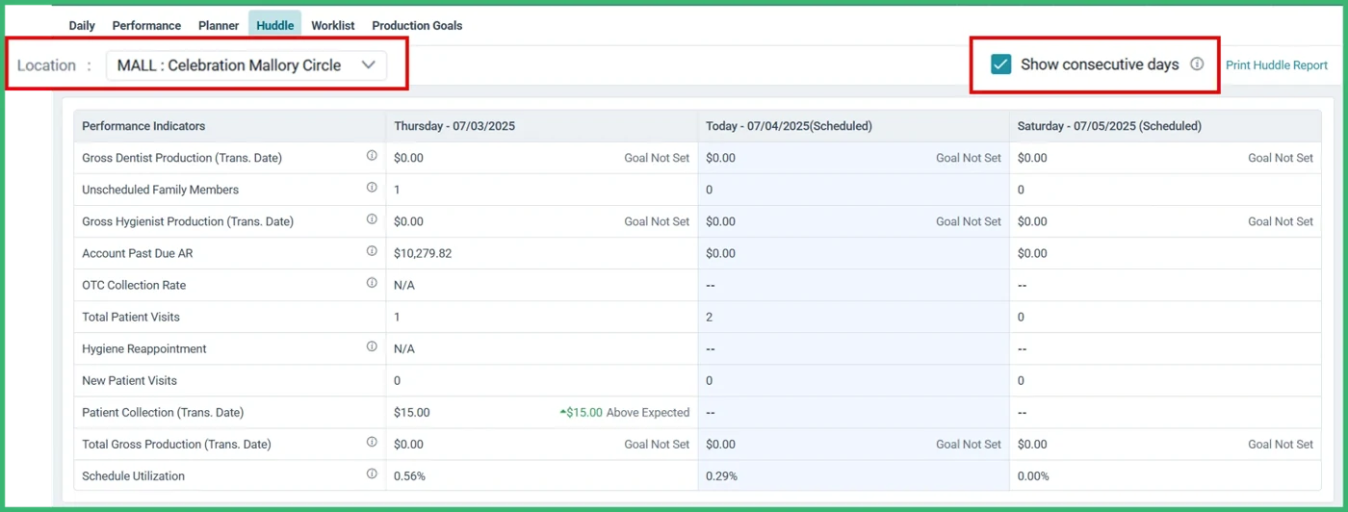Click Print Huddle Report link

(1277, 65)
